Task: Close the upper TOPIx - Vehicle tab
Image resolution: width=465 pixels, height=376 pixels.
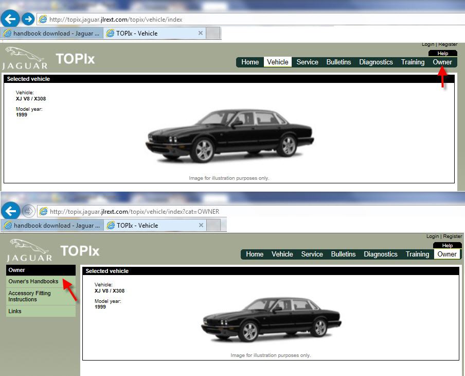Action: pos(201,33)
